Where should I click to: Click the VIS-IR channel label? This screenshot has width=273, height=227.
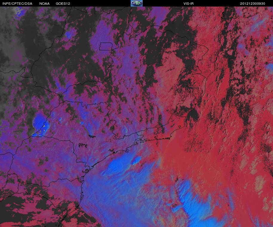[188, 4]
